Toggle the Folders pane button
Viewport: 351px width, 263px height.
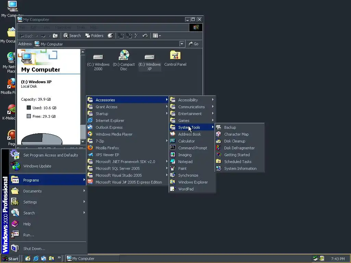[x=94, y=36]
